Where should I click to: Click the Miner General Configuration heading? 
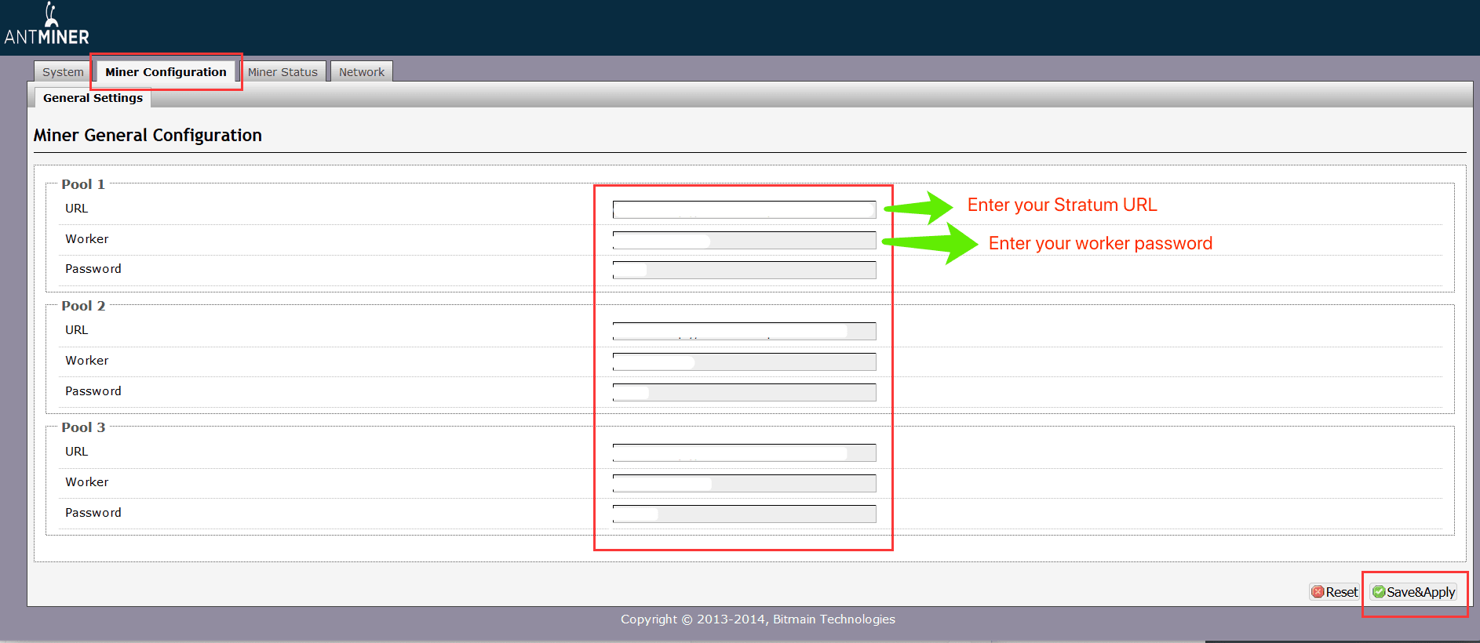coord(148,136)
